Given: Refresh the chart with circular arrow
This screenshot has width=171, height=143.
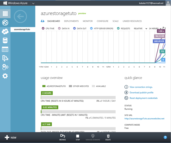Looking at the screenshot, I should 164,28.
